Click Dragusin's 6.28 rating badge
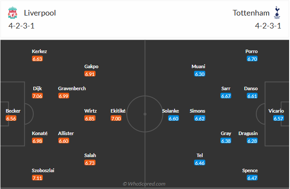Viewport: 290px width, 189px height. [252, 141]
